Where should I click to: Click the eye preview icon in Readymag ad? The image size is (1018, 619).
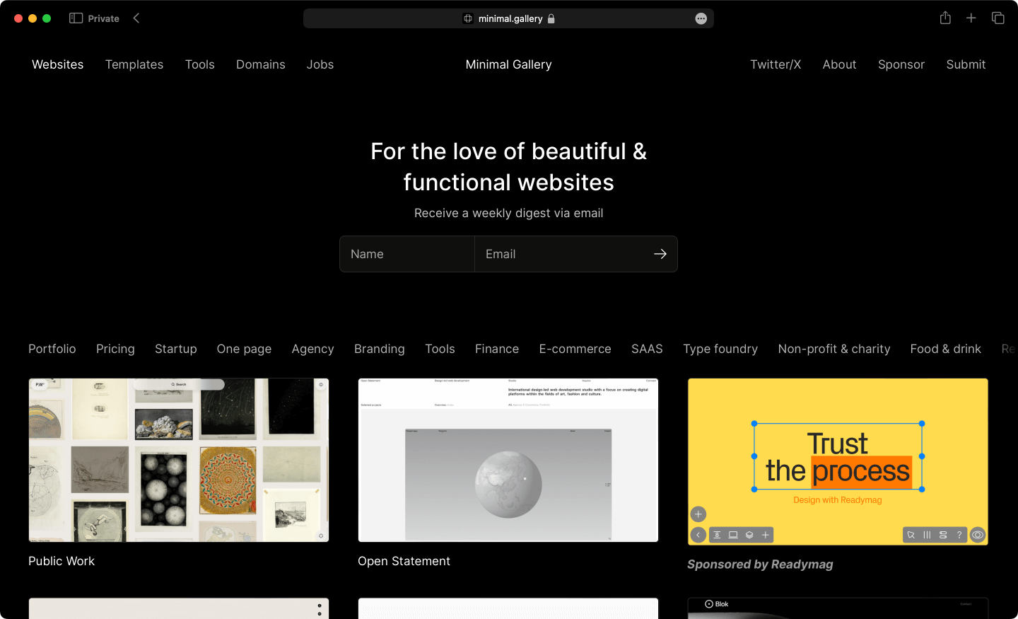coord(978,535)
